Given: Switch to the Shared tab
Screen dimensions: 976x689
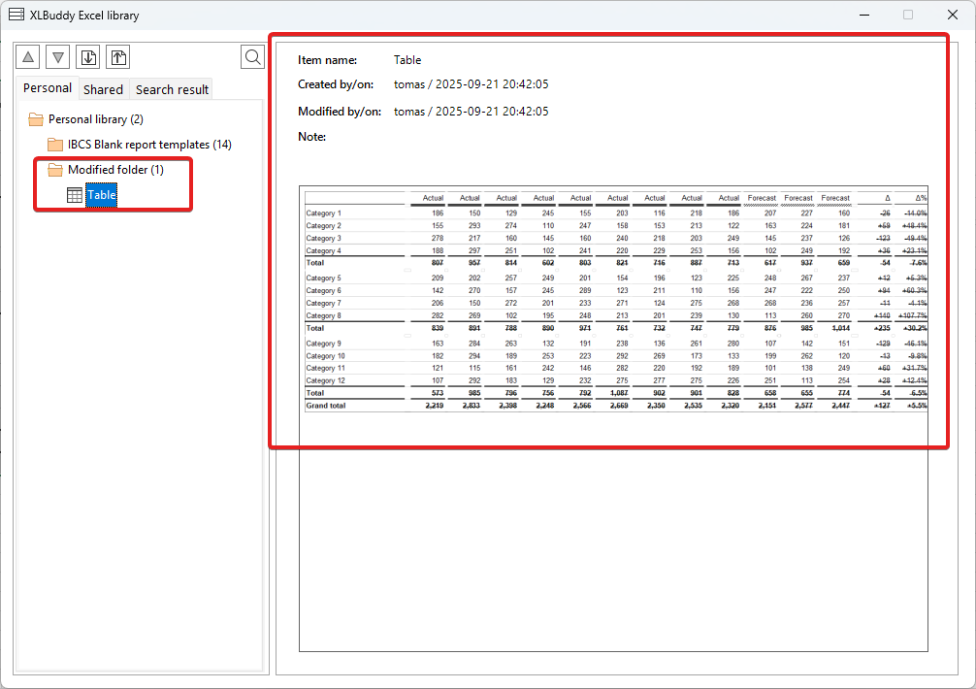Looking at the screenshot, I should point(103,89).
